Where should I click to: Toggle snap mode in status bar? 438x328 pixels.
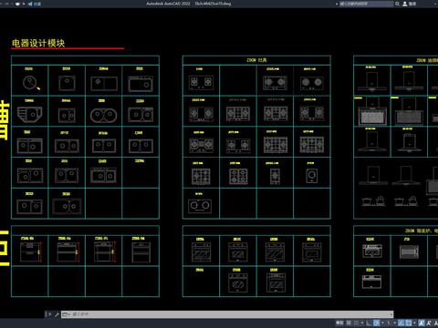point(356,323)
